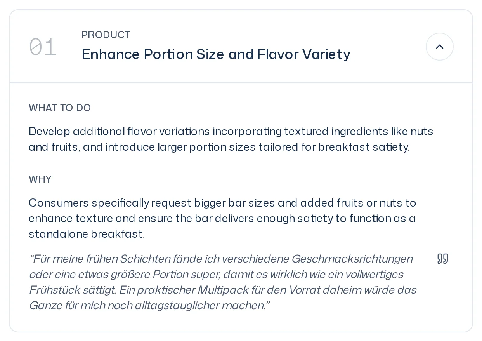
Task: Click the paragraph starting Consumers specifically request
Action: point(222,219)
